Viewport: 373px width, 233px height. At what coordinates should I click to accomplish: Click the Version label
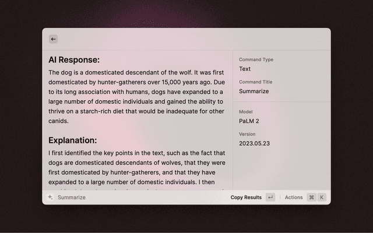point(247,134)
